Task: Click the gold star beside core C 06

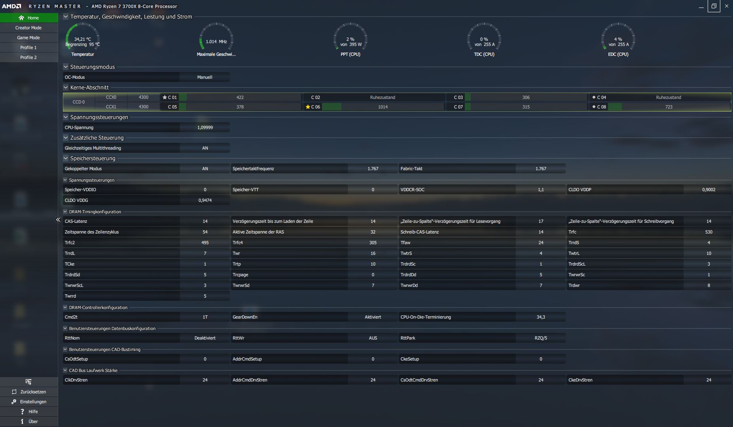Action: [308, 107]
